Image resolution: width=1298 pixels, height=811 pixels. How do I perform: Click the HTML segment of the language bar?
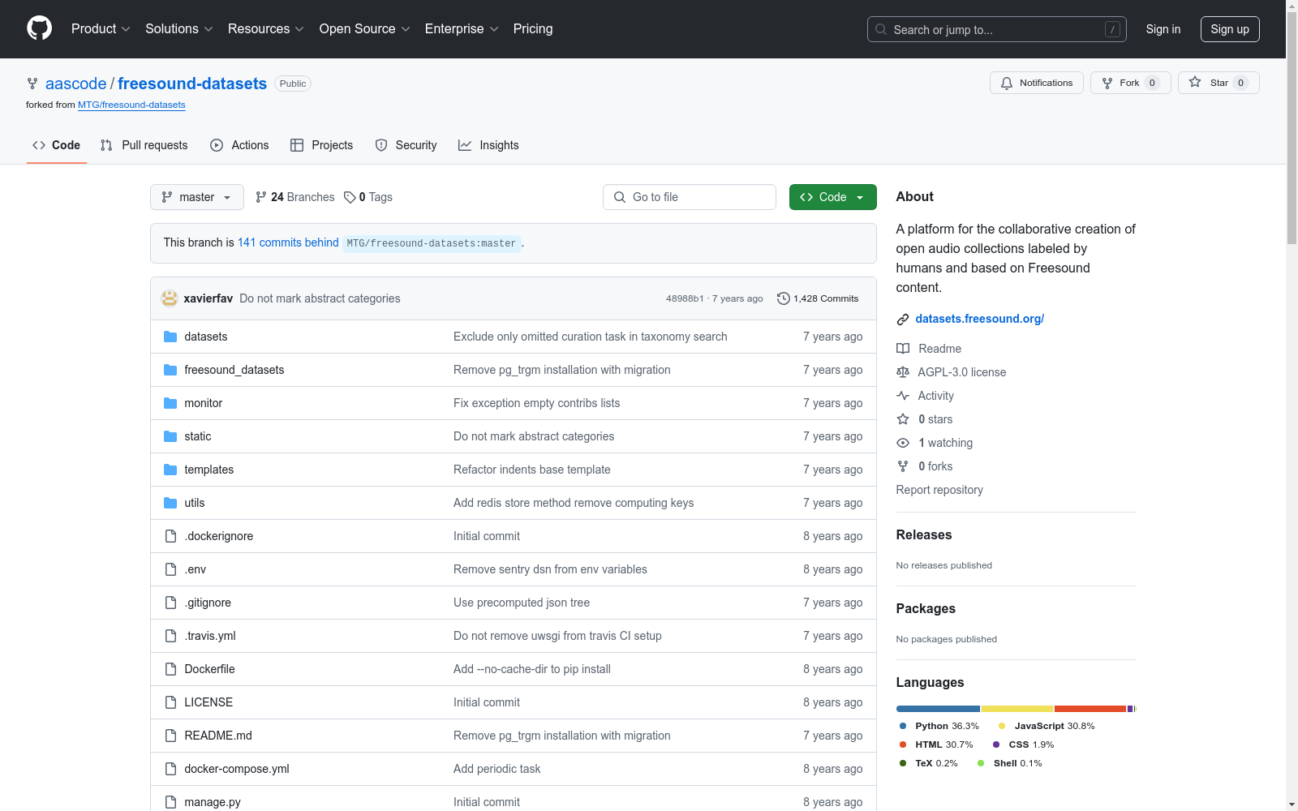pyautogui.click(x=1090, y=709)
